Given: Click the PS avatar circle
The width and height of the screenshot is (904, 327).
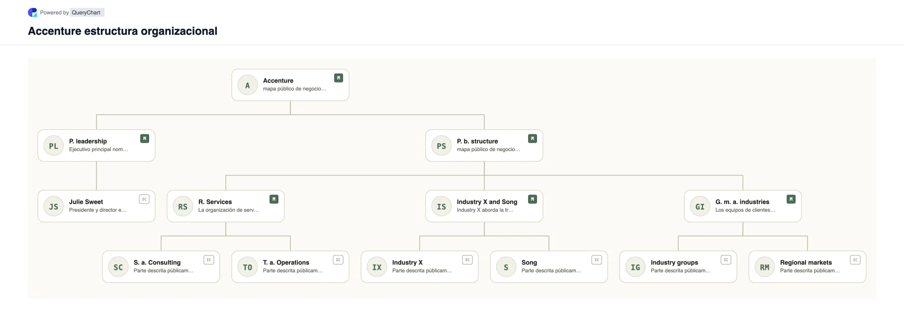Looking at the screenshot, I should [442, 146].
